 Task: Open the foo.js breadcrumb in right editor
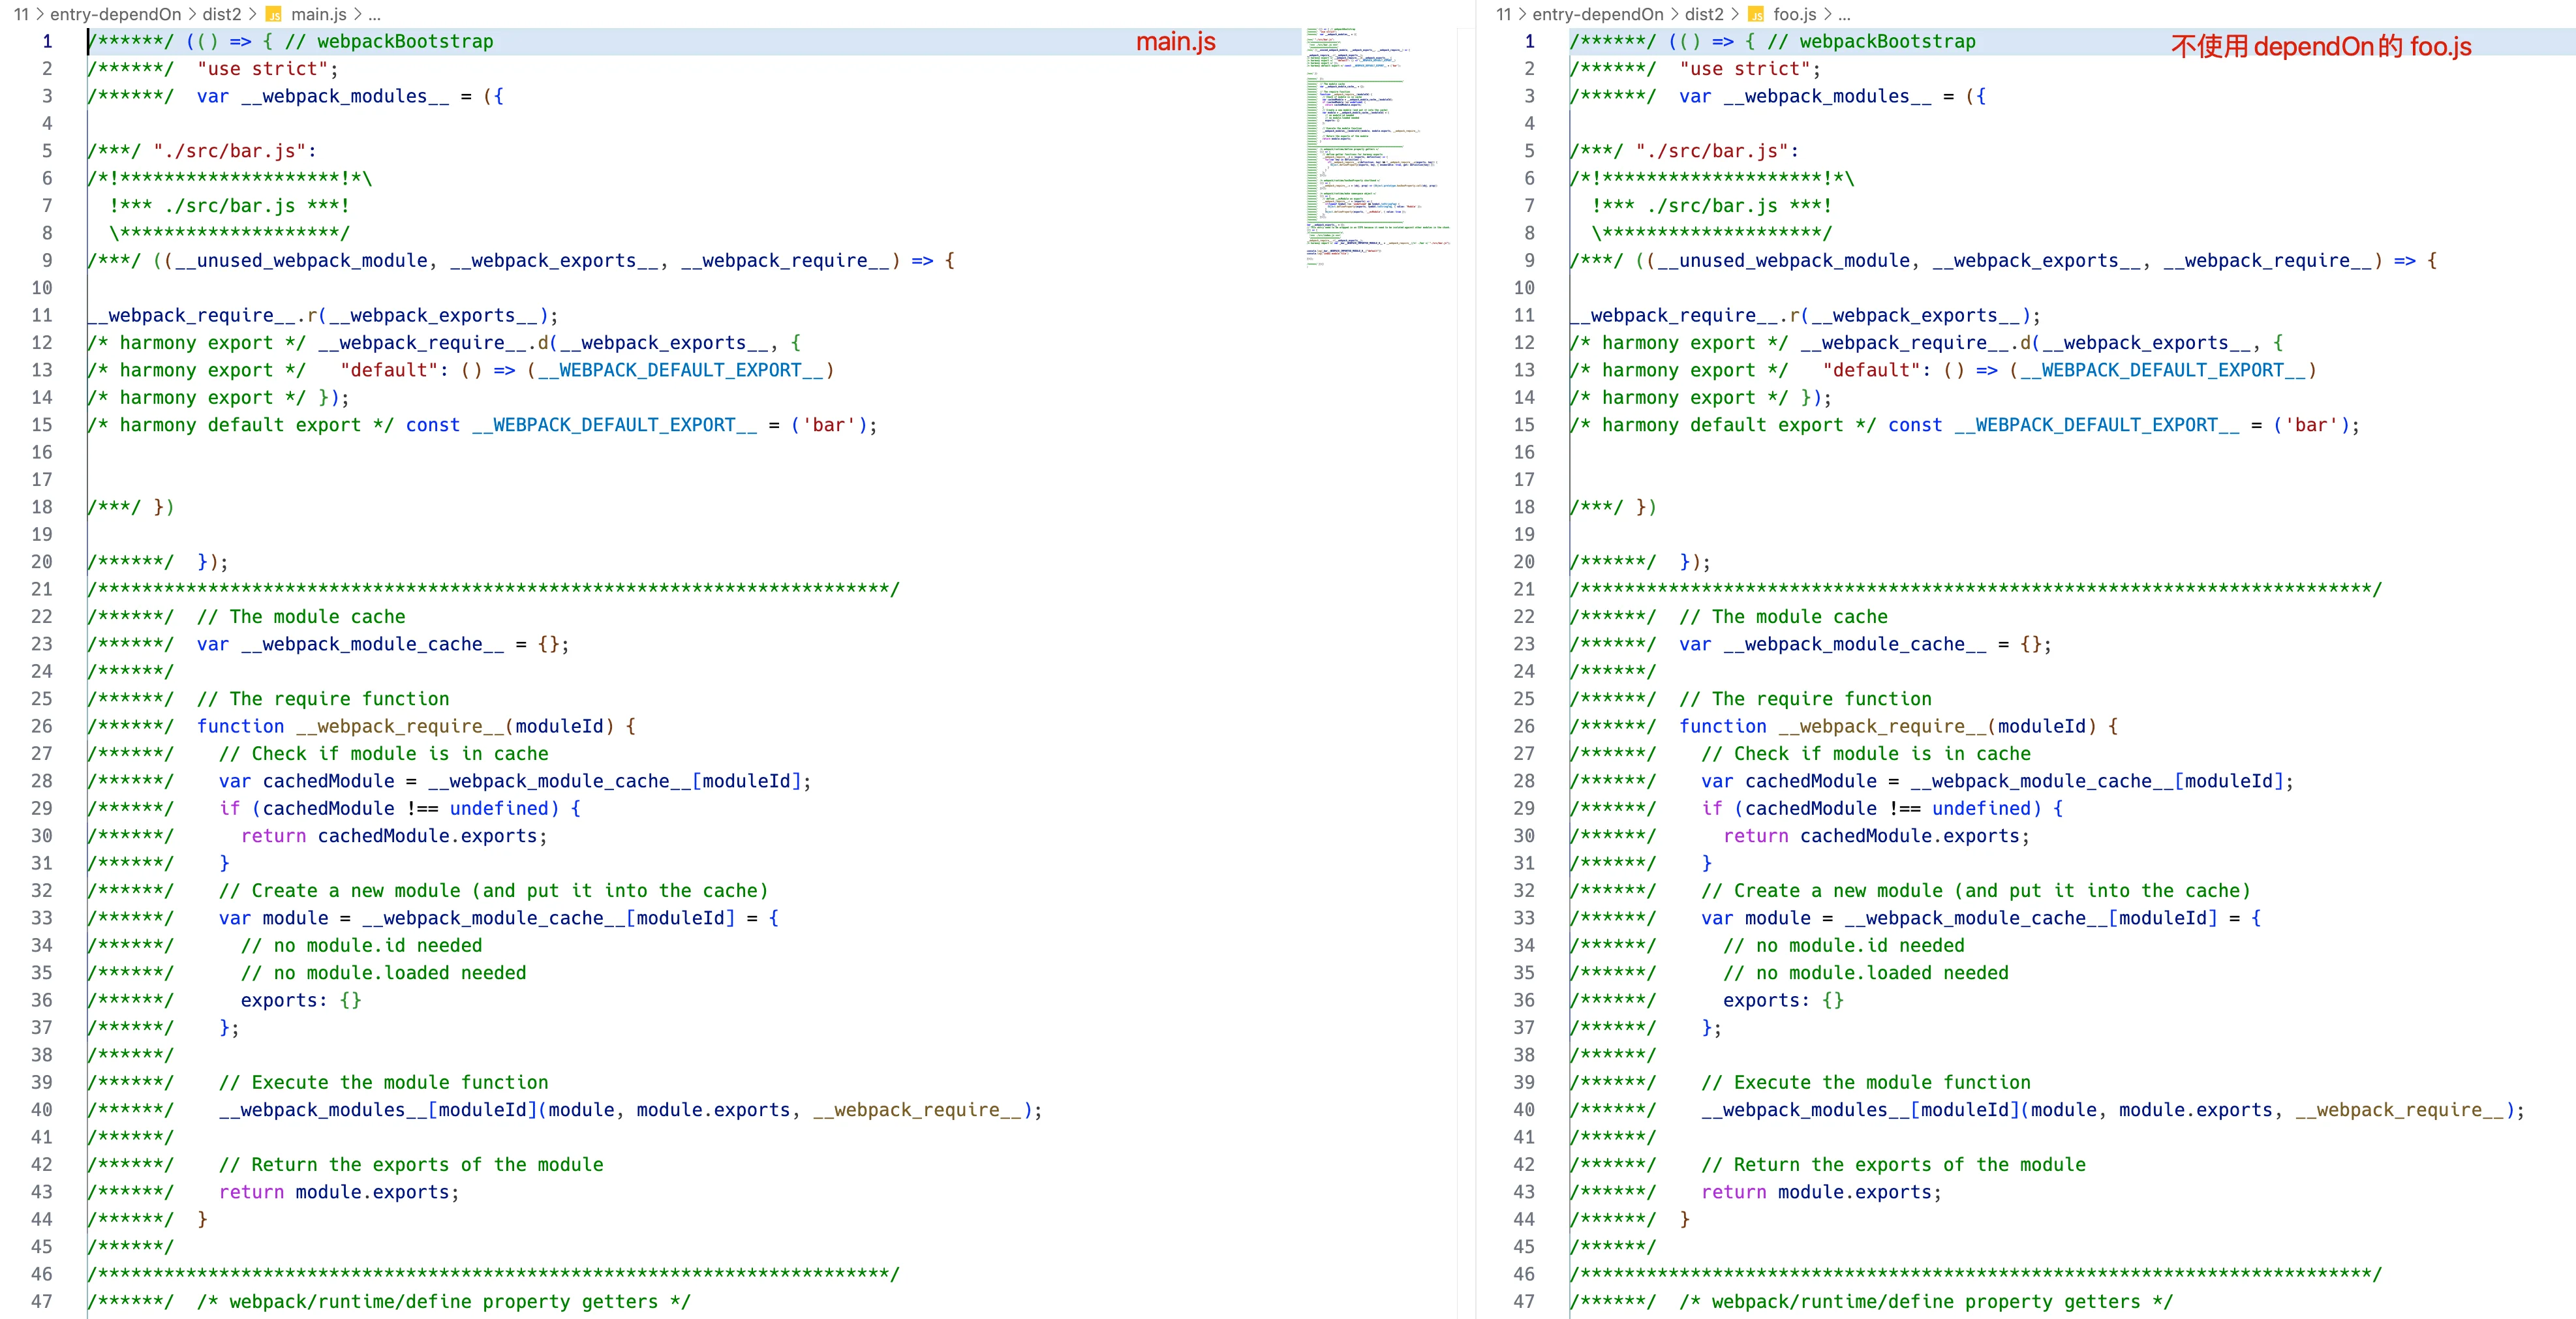pyautogui.click(x=1794, y=14)
